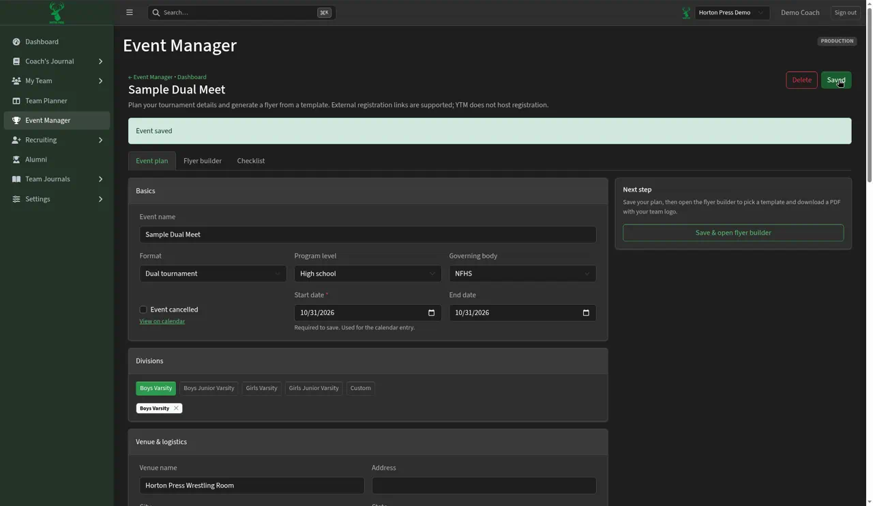Click the Event Manager trophy icon
The height and width of the screenshot is (506, 873).
tap(16, 121)
